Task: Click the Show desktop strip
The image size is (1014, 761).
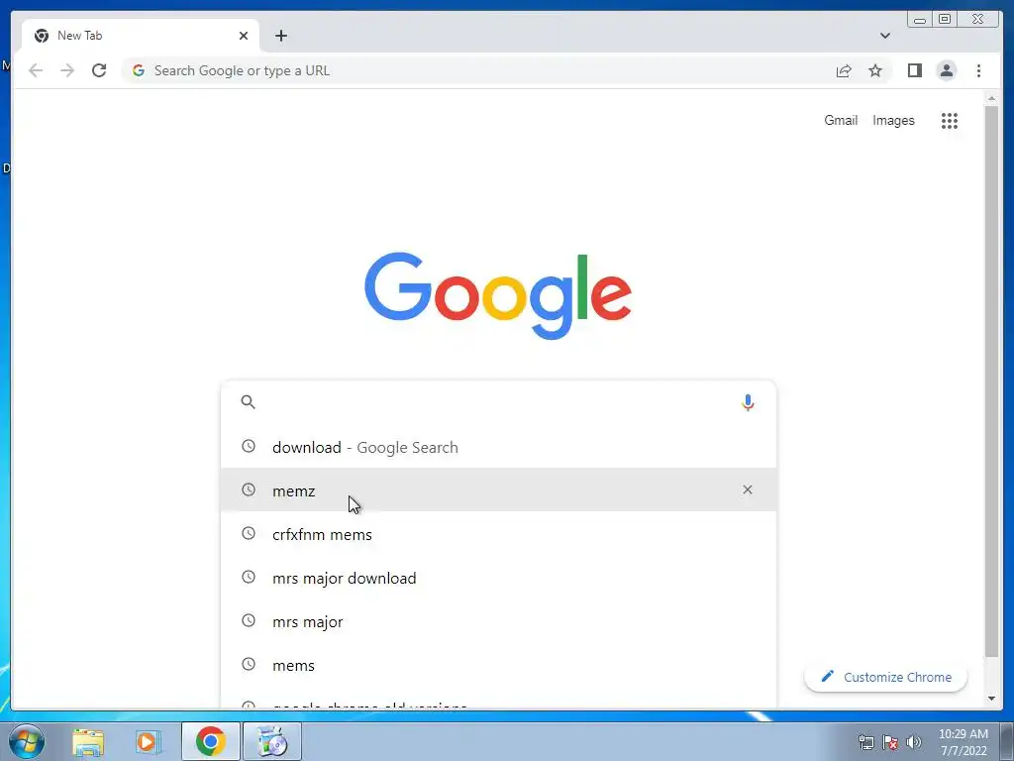Action: [x=1007, y=741]
